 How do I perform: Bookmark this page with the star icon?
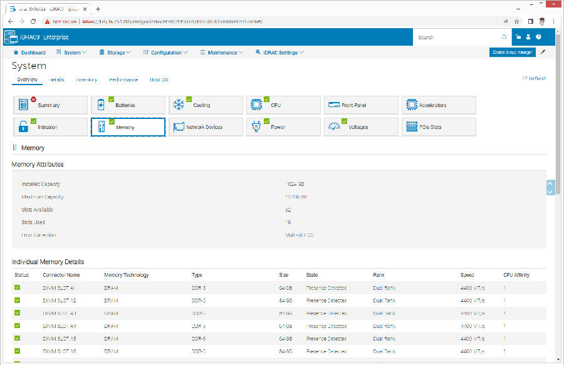[x=516, y=21]
